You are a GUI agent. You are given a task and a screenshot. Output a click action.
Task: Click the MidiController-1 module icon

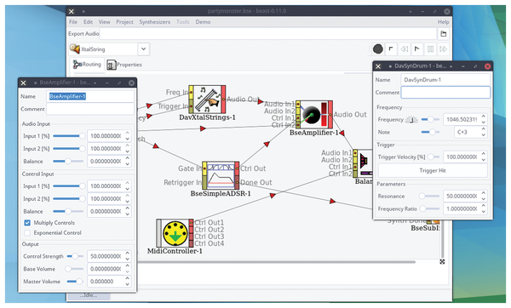coord(175,233)
